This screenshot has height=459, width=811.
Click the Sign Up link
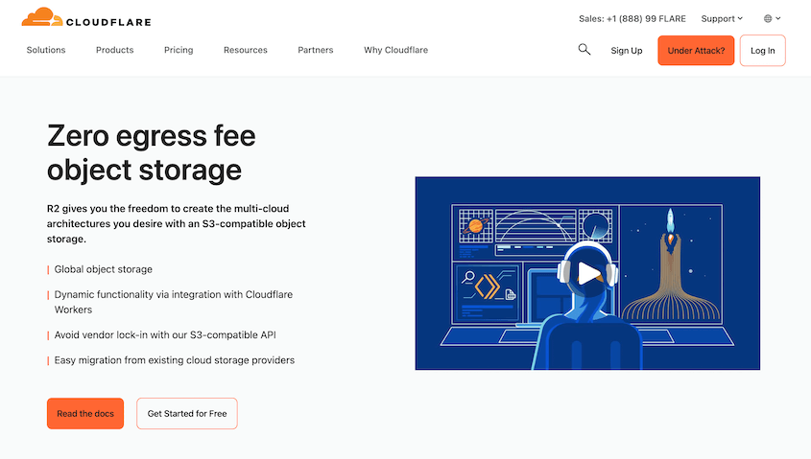pyautogui.click(x=627, y=51)
